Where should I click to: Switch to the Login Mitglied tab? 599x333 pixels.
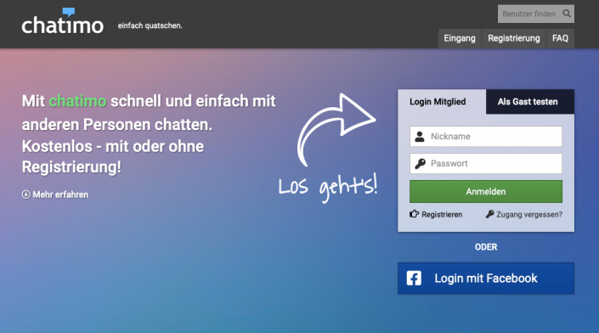point(442,102)
